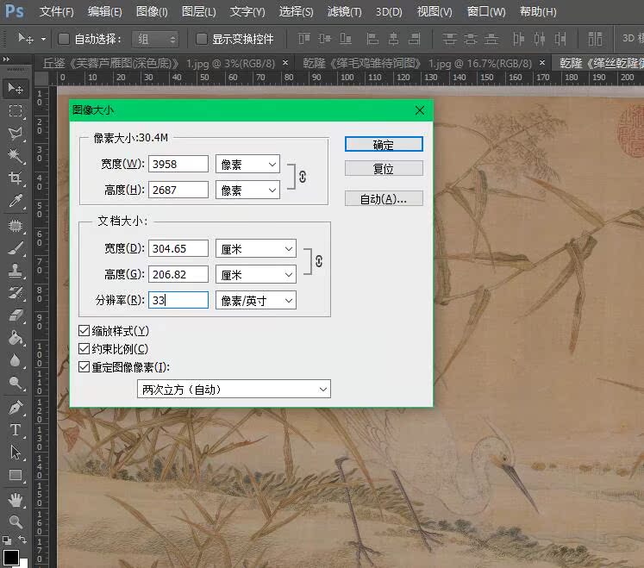Screen dimensions: 644x568
Task: Close the 芙蓉芦雁图 document tab
Action: (x=285, y=63)
